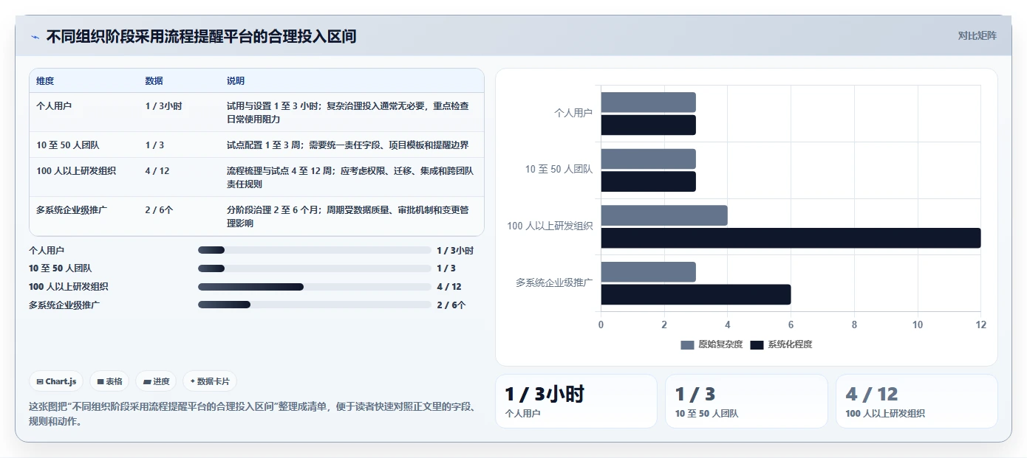Image resolution: width=1027 pixels, height=458 pixels.
Task: Click the title 不同组织阶段采用流程提醒平台的合理投入区间
Action: point(201,36)
